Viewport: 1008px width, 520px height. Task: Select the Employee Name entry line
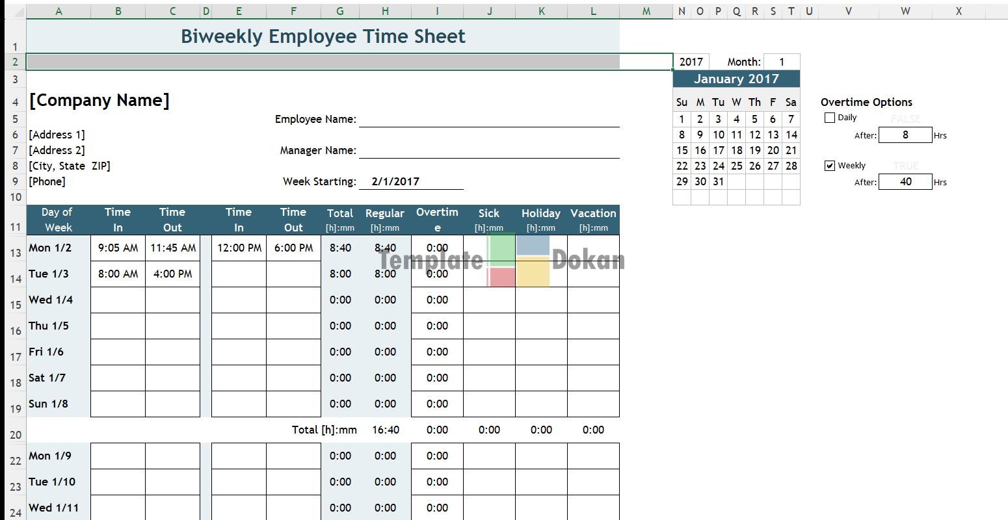(488, 119)
